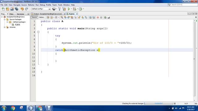Screen dimensions: 198x111
Task: Click the New File toolbar icon
Action: (3, 9)
